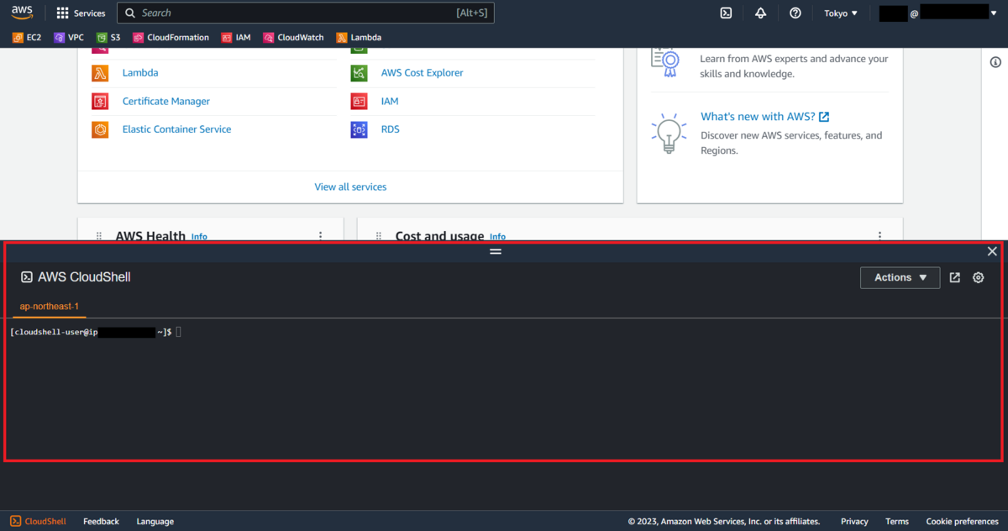Click the CloudShell icon in top navigation
This screenshot has height=531, width=1008.
coord(726,13)
